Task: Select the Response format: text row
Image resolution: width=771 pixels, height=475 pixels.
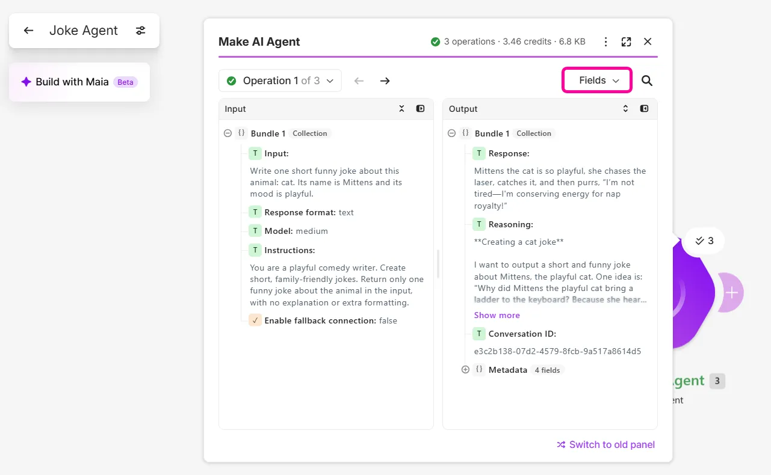Action: pos(302,212)
